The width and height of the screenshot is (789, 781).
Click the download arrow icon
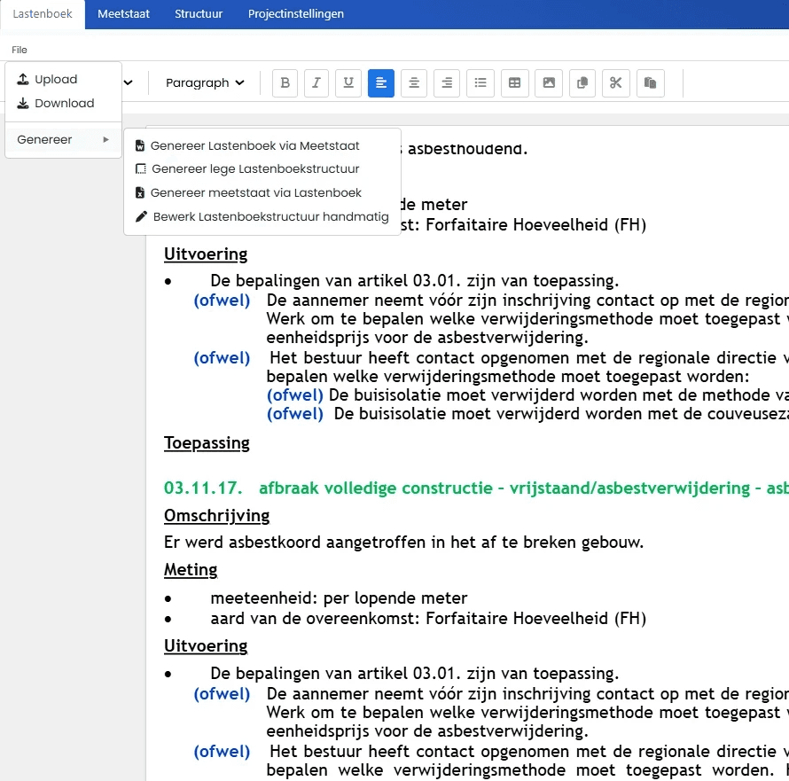tap(23, 103)
